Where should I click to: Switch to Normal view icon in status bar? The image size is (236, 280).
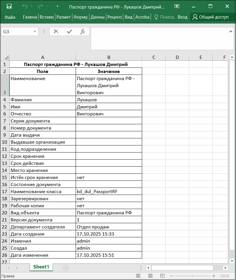click(x=138, y=276)
